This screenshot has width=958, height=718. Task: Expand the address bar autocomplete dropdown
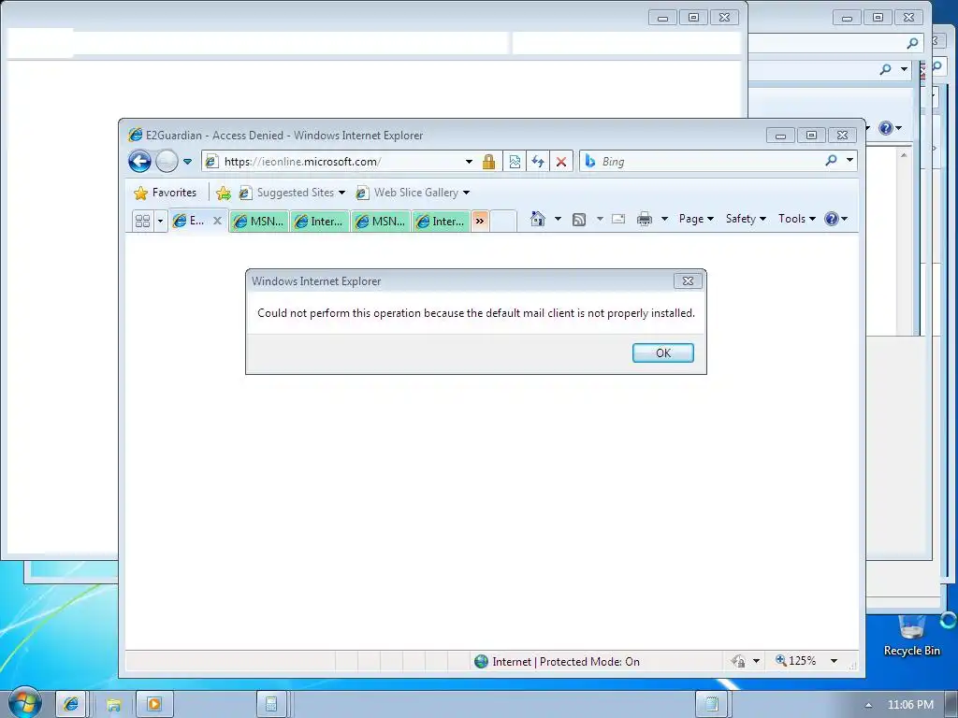pyautogui.click(x=469, y=162)
